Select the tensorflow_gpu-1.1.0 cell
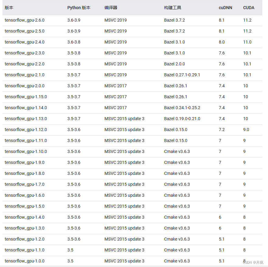 pos(24,250)
